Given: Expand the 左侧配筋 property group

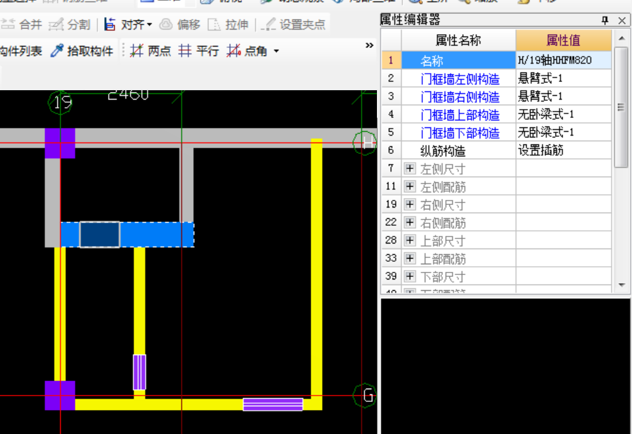Looking at the screenshot, I should (x=410, y=186).
